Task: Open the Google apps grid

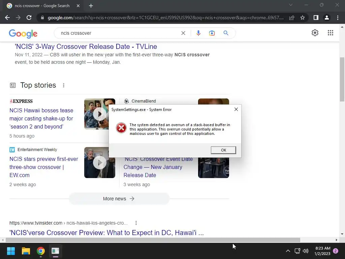Action: [x=330, y=33]
